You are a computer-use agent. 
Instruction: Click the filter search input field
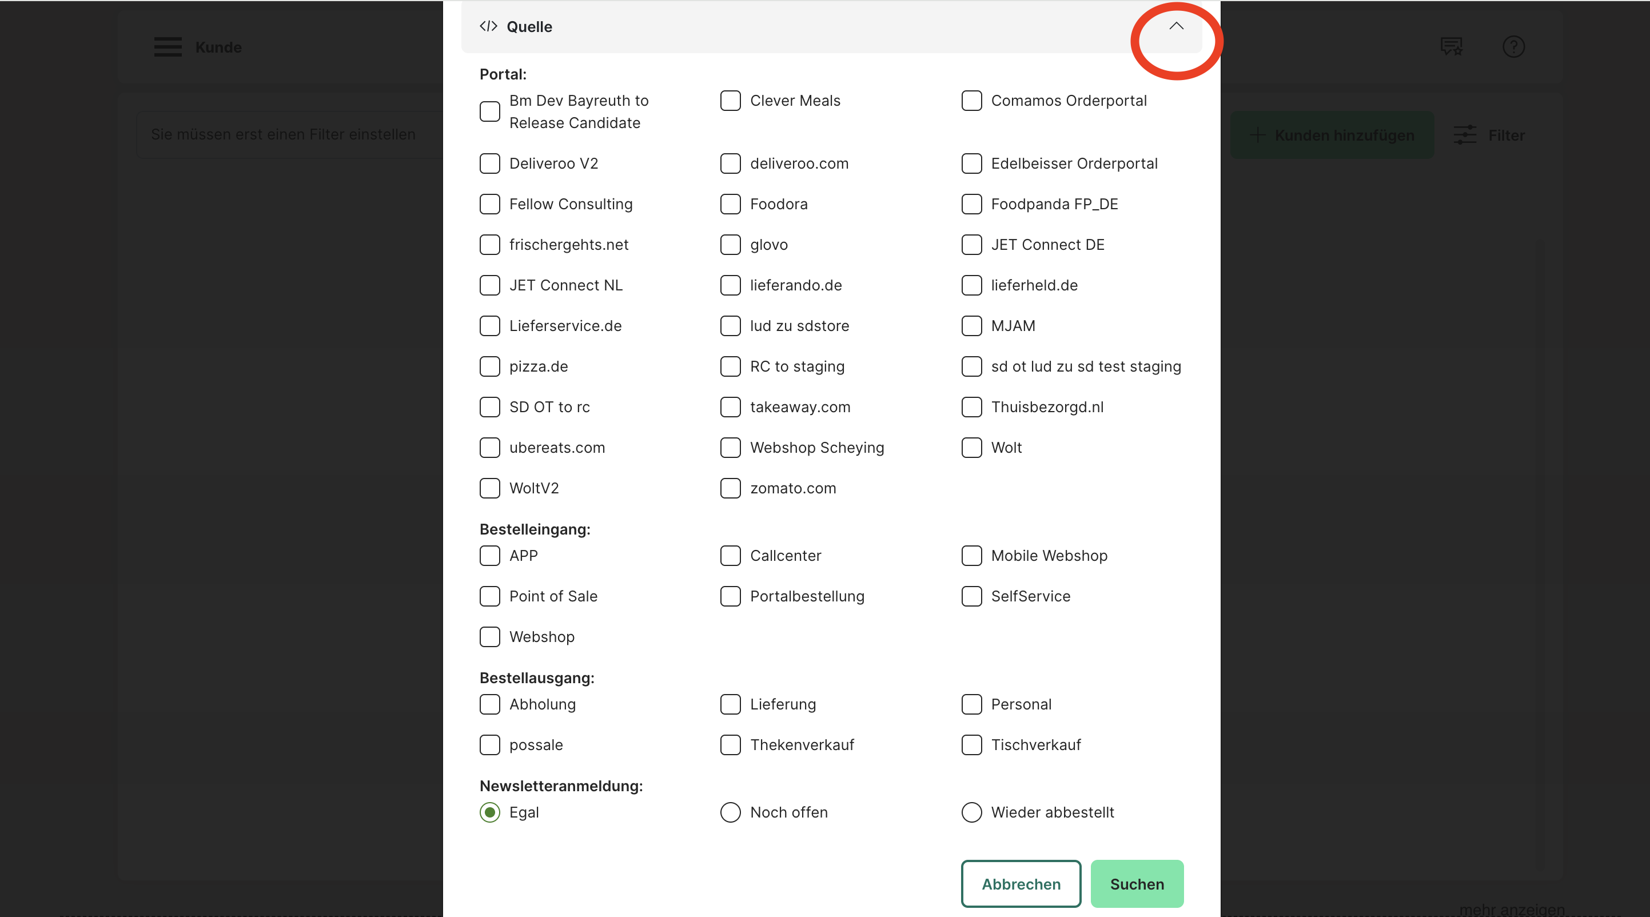288,134
